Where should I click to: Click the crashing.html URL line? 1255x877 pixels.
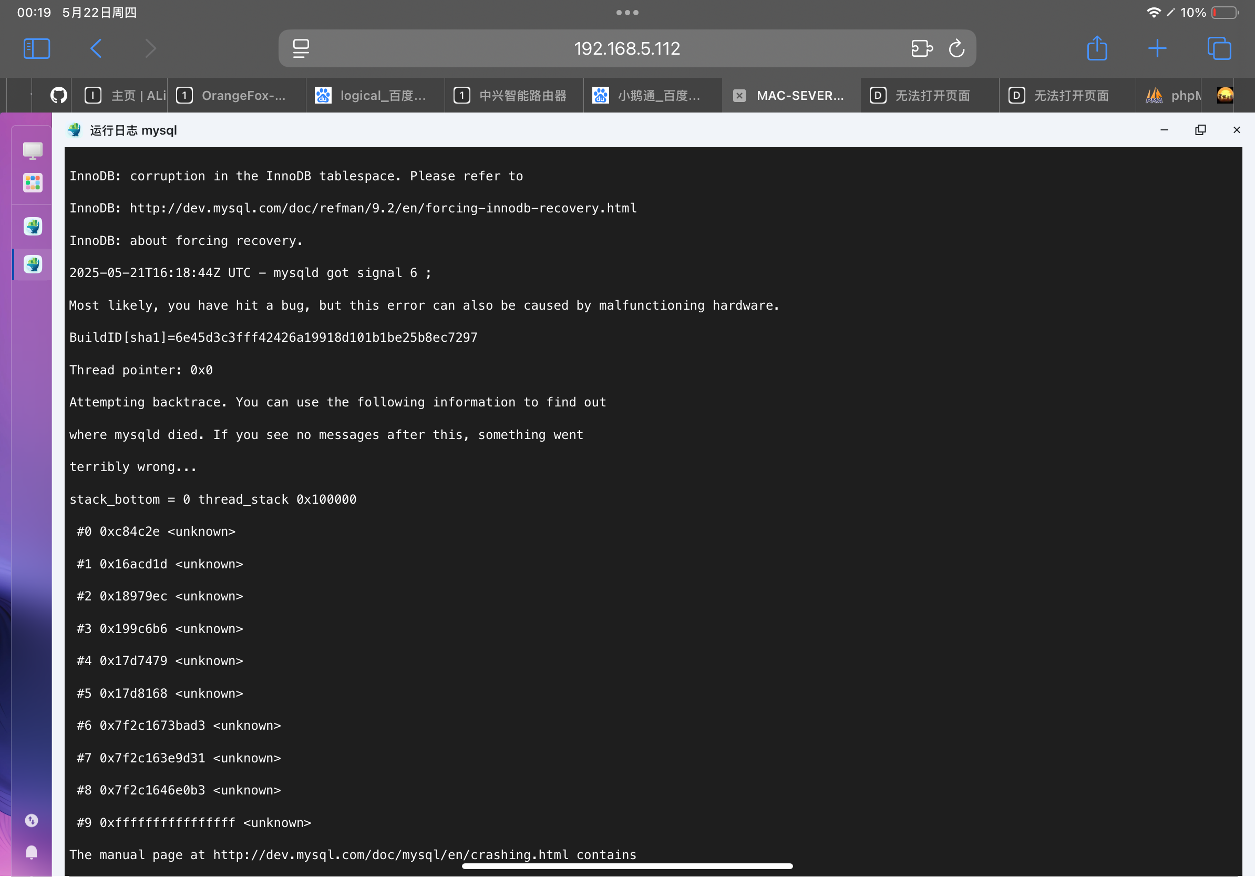[353, 855]
